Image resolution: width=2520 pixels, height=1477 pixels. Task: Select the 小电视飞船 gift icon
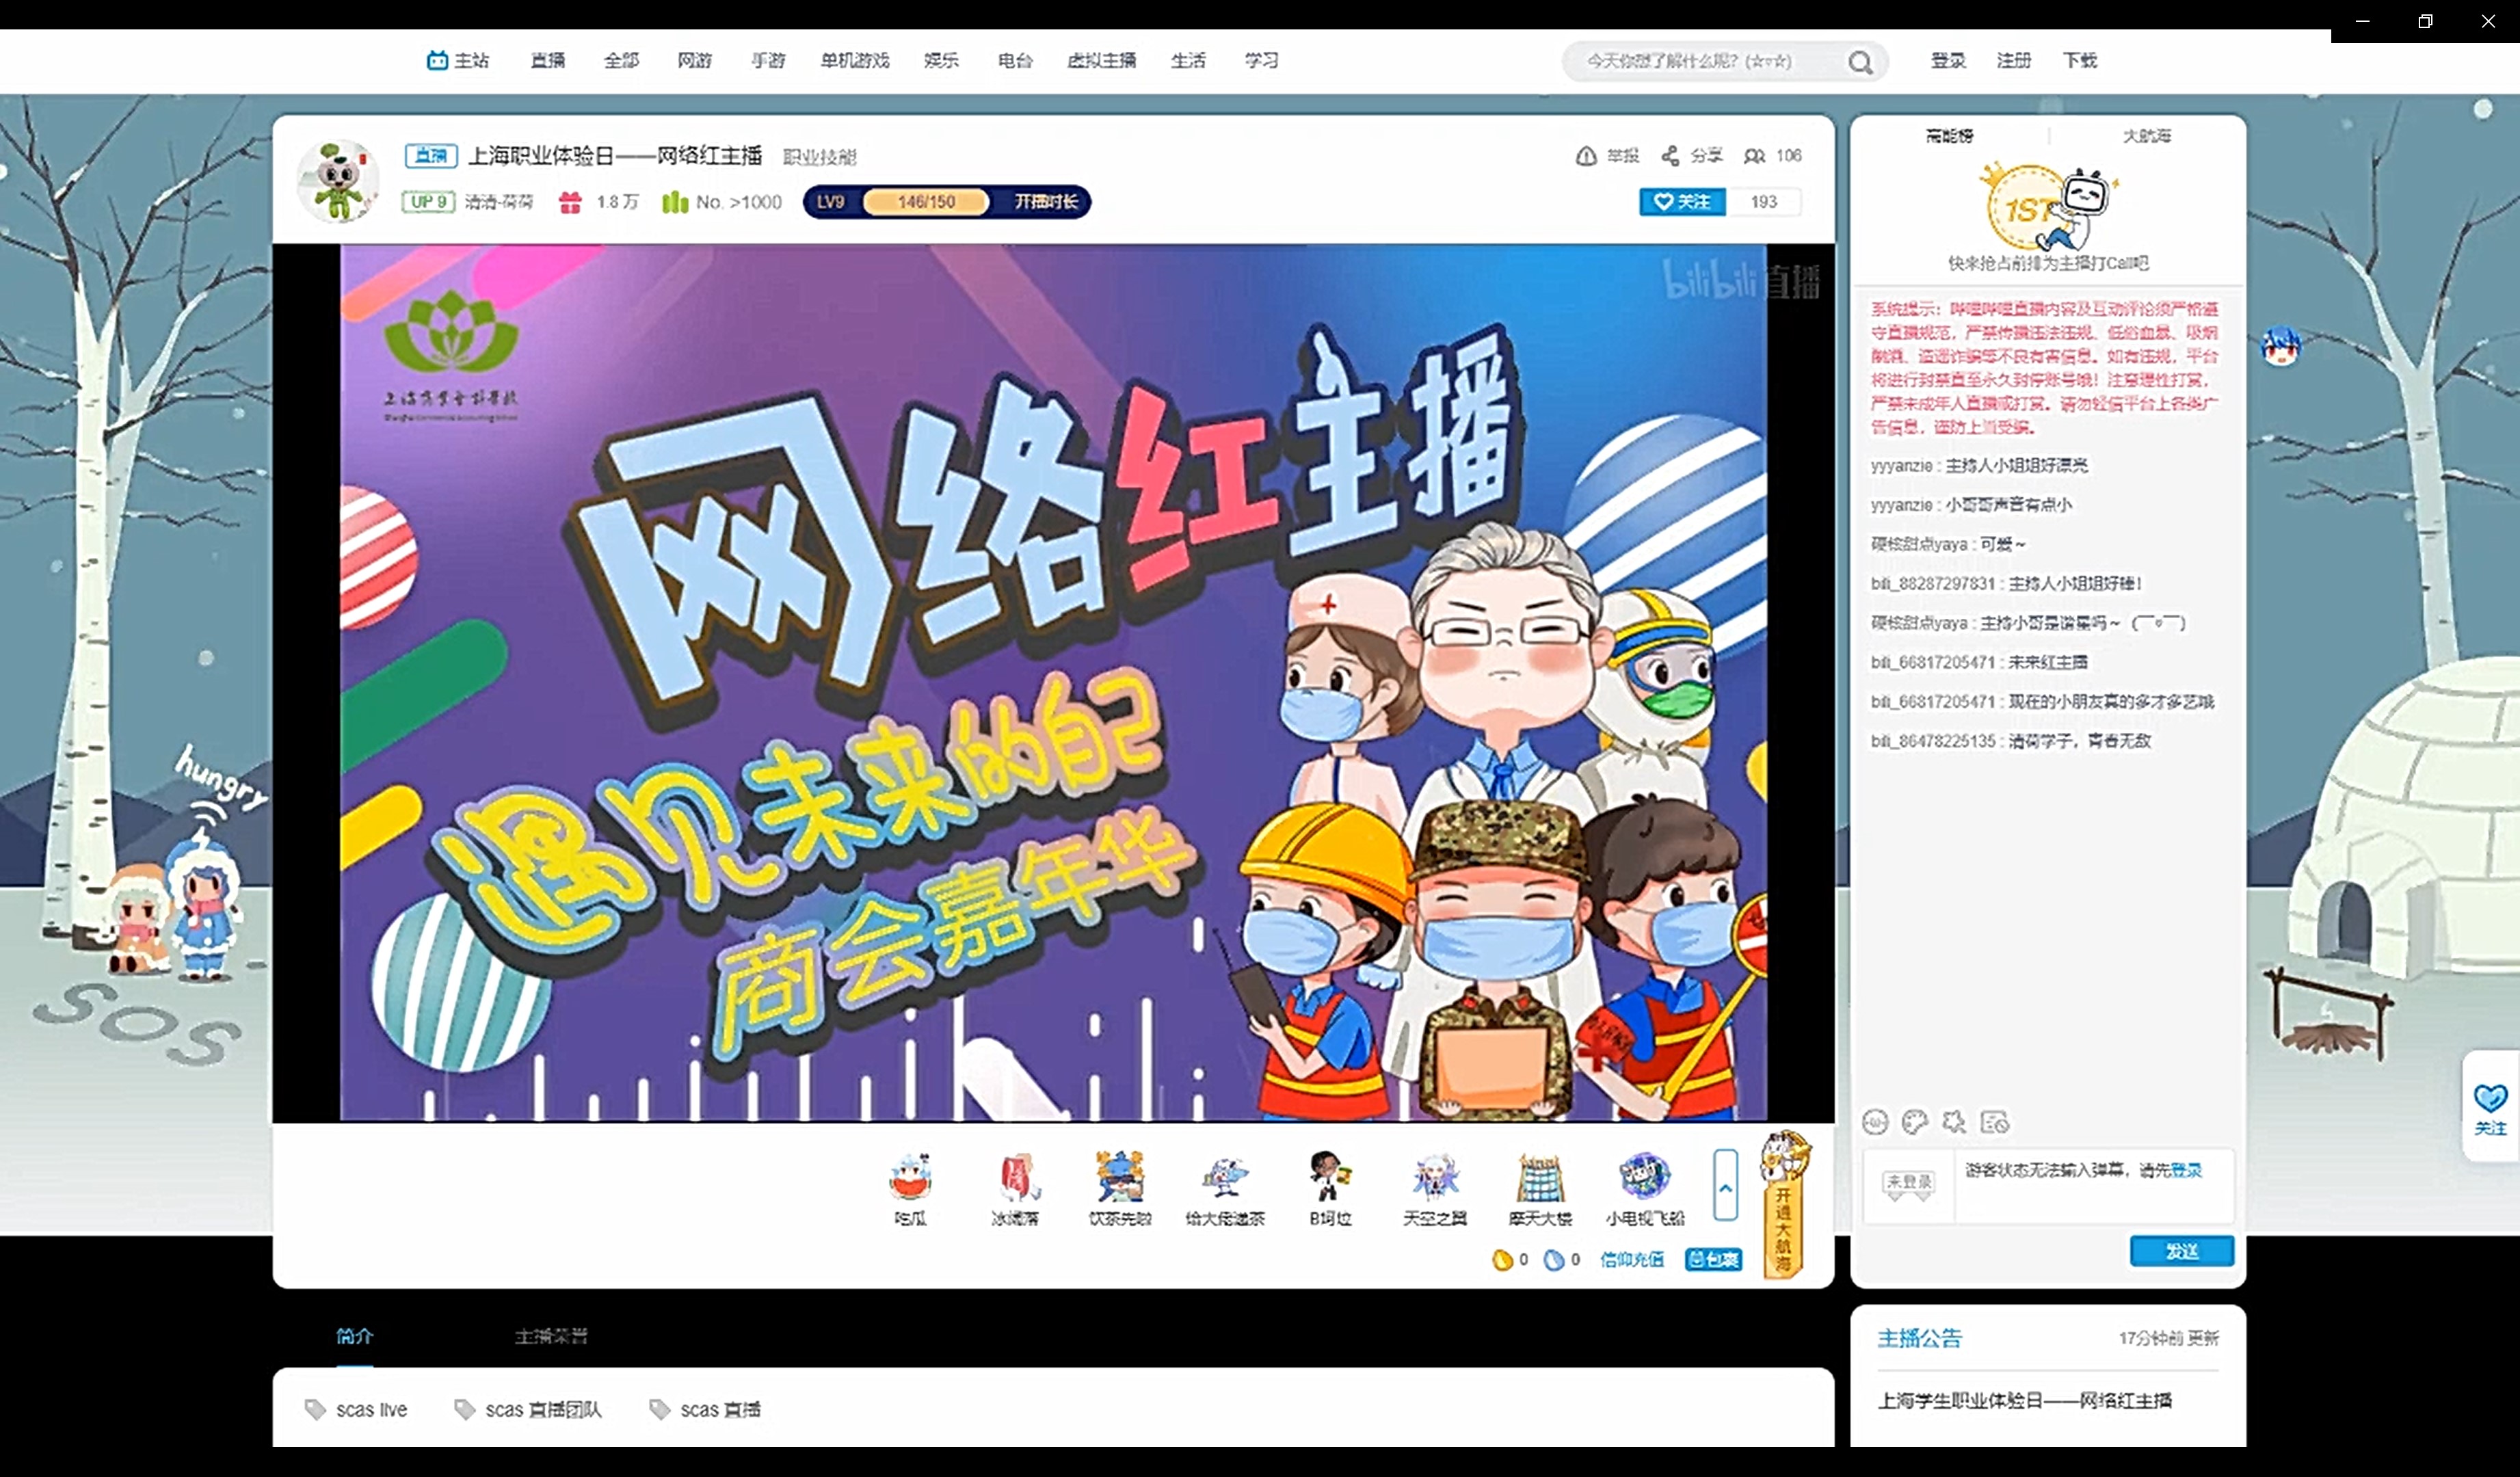(1644, 1177)
